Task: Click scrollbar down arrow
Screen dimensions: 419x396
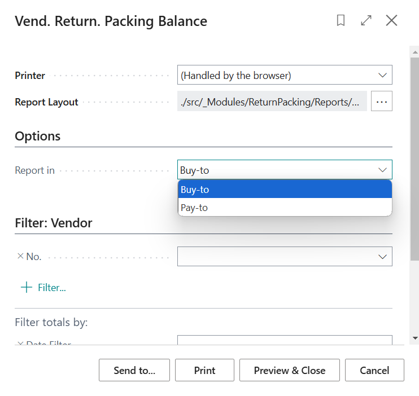Action: (x=415, y=338)
